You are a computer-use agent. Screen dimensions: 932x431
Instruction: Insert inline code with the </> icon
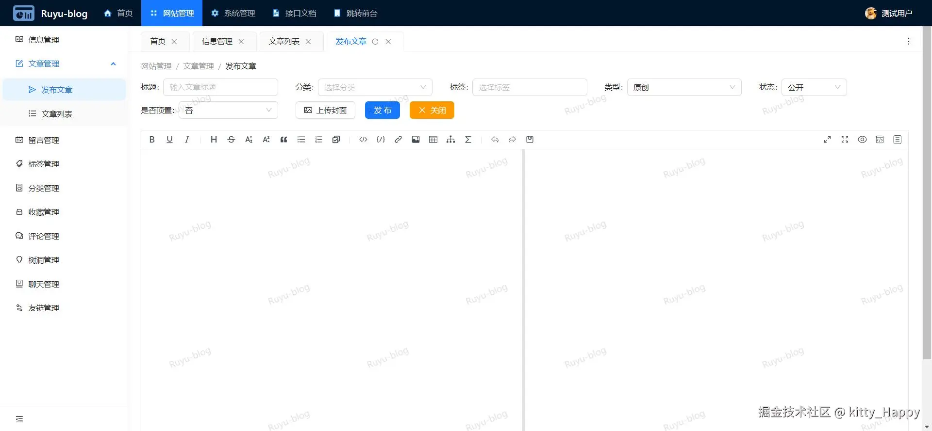[x=363, y=140]
